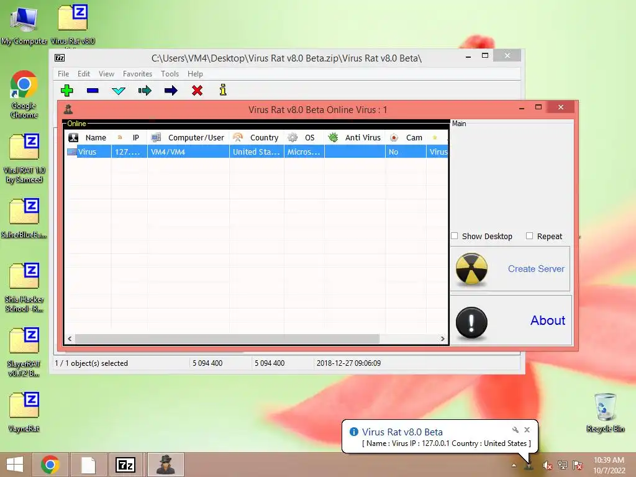
Task: Close the Virus Rat v8.0 Beta notification balloon
Action: (x=527, y=430)
